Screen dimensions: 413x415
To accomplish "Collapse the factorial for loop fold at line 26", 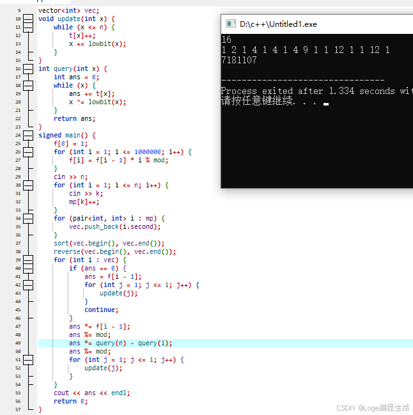I will click(x=28, y=152).
